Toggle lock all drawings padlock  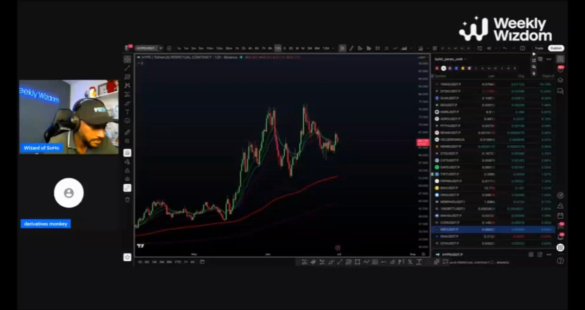click(x=127, y=170)
